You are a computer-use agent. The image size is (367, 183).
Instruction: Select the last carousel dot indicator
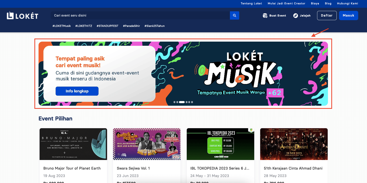tap(192, 102)
